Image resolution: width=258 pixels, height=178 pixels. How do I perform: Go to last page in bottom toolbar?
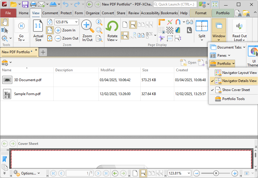coord(106,173)
